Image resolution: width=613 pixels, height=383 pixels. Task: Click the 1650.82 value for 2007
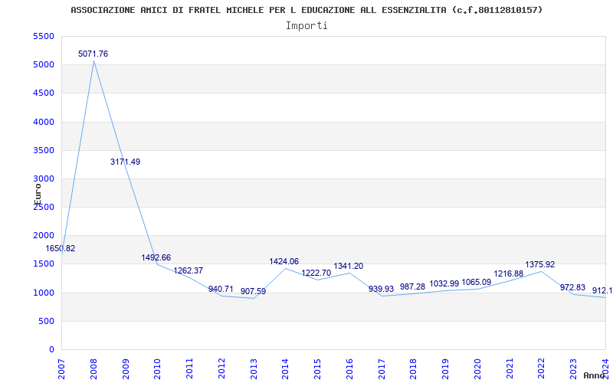pyautogui.click(x=61, y=249)
